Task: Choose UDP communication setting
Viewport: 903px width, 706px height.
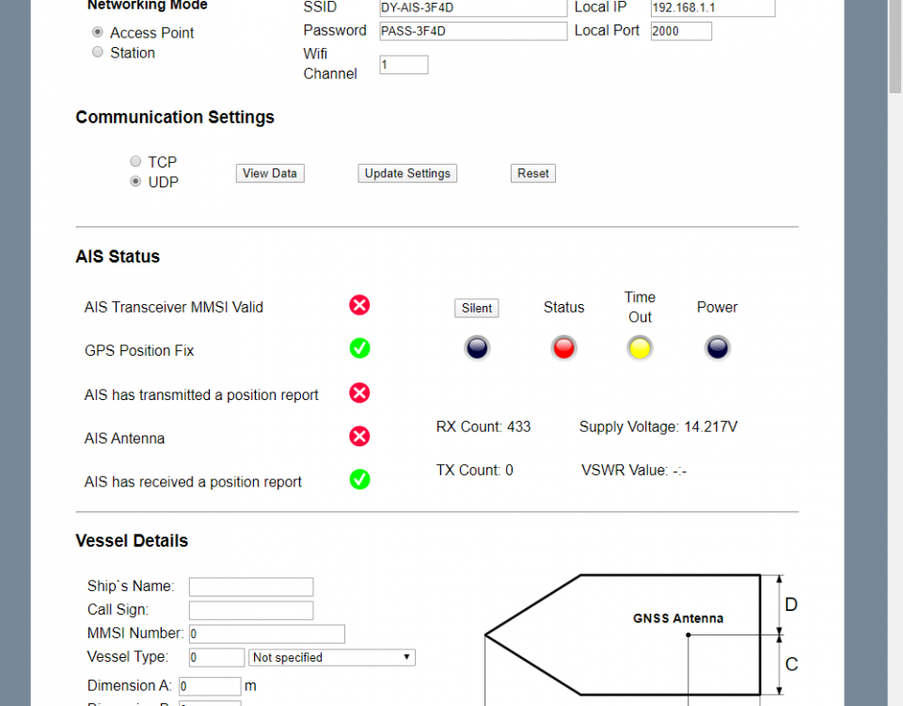Action: click(135, 182)
